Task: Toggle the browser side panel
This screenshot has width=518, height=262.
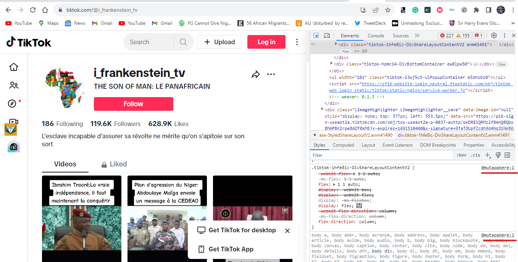Action: 488,10
